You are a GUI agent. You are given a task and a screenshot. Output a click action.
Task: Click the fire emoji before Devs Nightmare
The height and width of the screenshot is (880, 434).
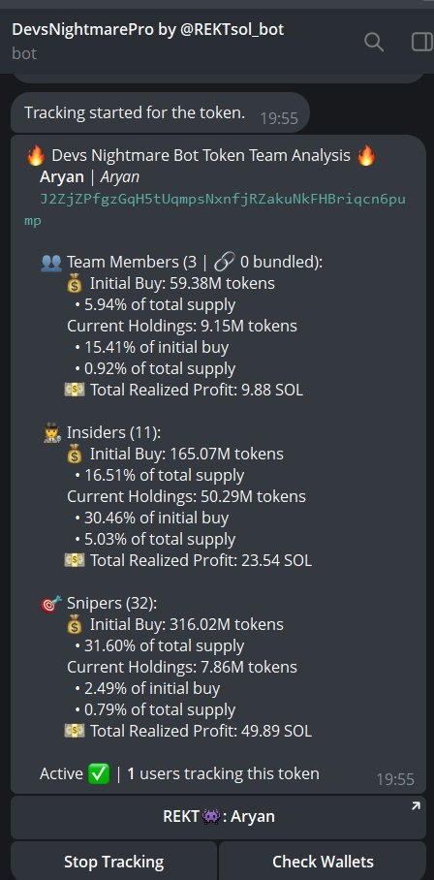[35, 155]
